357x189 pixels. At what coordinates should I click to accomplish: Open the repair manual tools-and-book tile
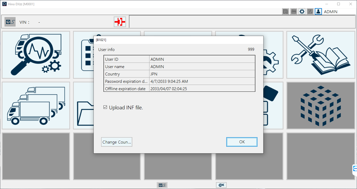[x=321, y=55]
